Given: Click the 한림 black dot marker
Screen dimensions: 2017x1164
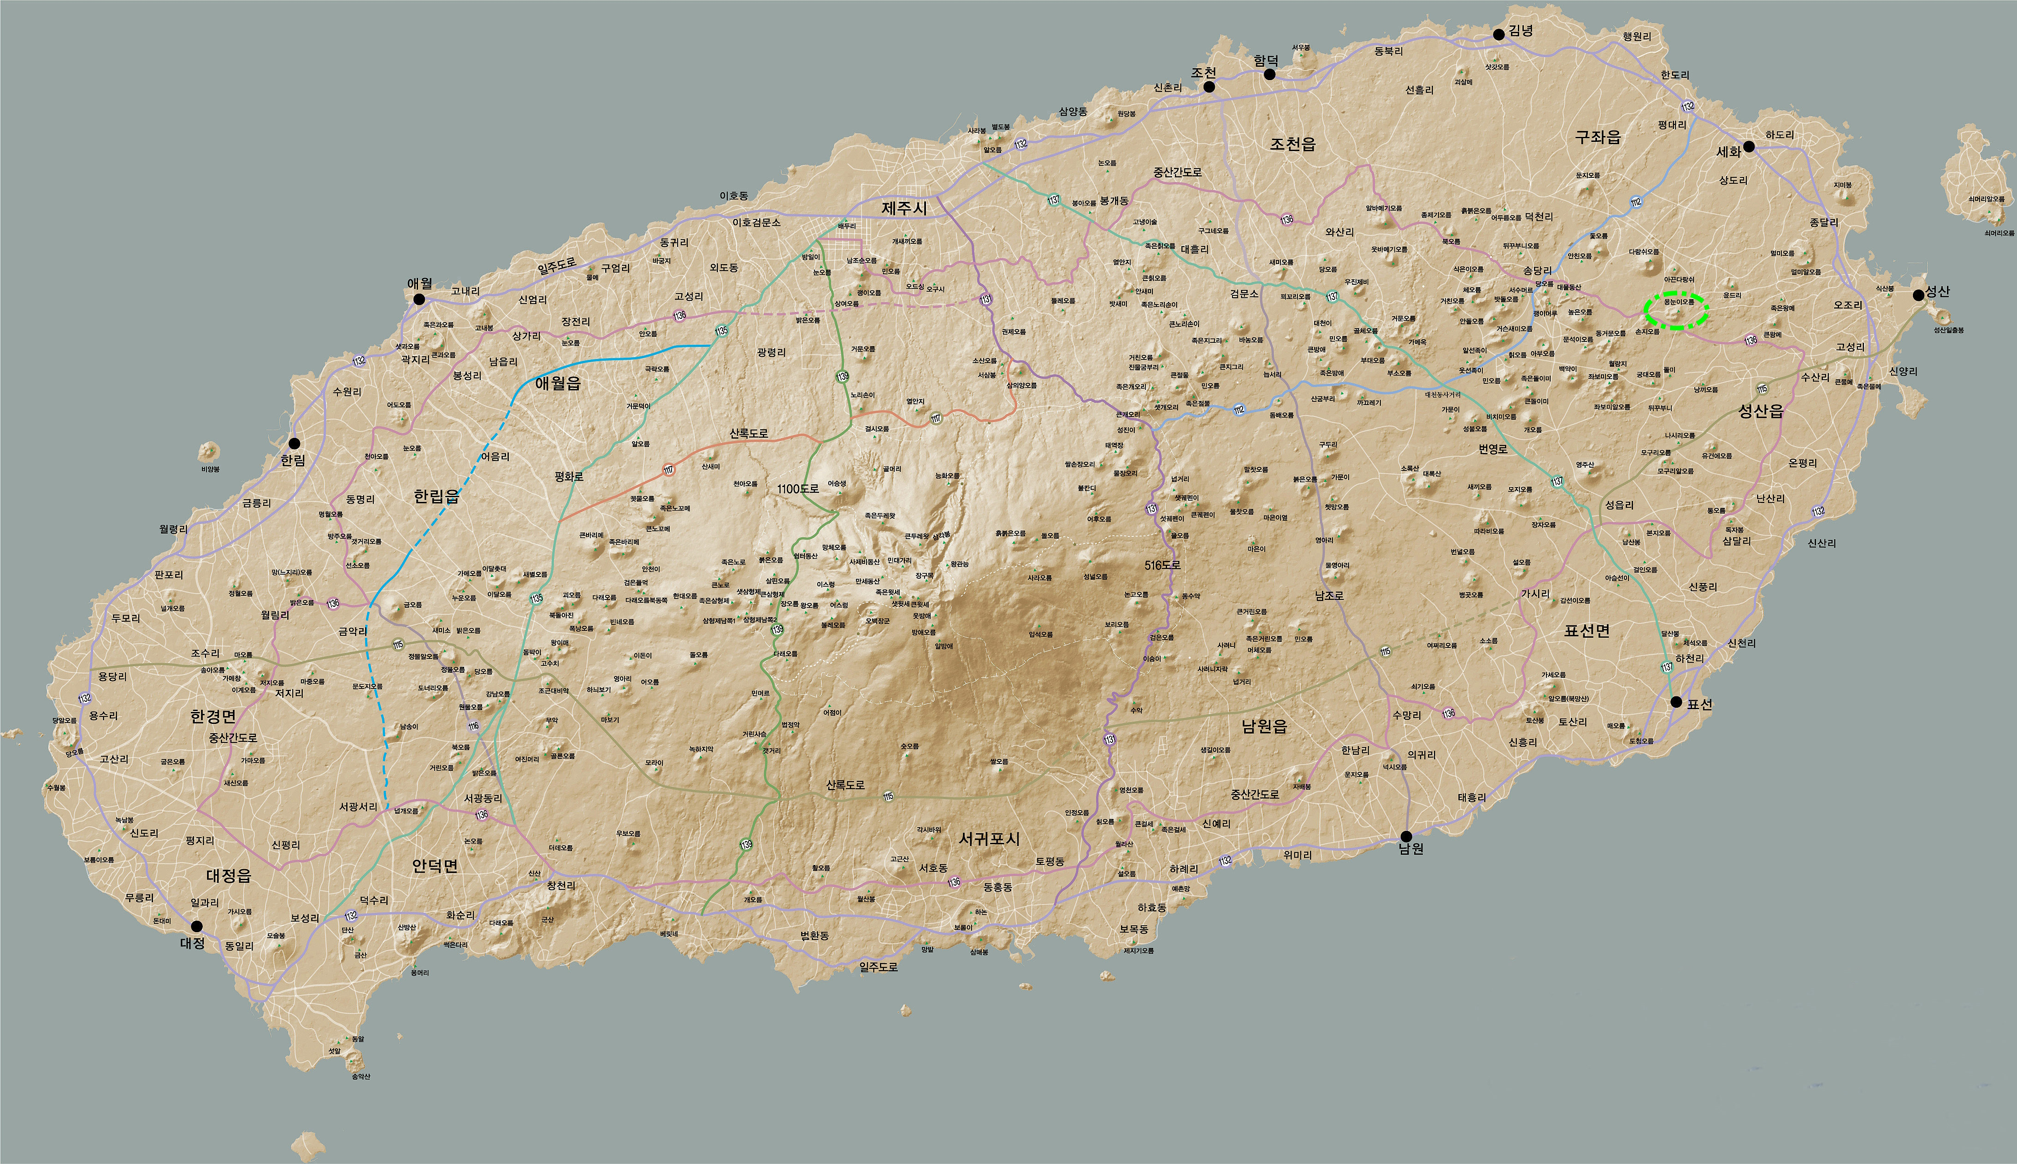Looking at the screenshot, I should coord(294,443).
